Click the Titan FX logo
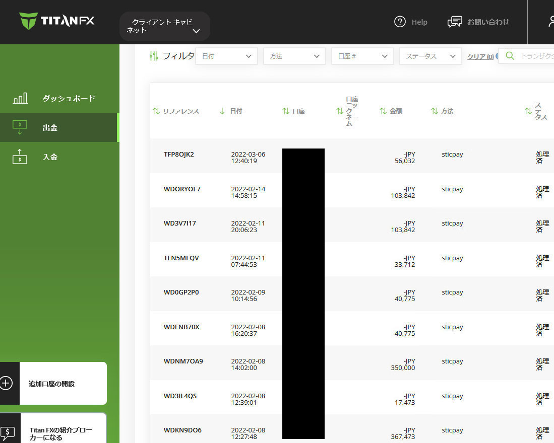Viewport: 554px width, 443px height. pos(56,21)
